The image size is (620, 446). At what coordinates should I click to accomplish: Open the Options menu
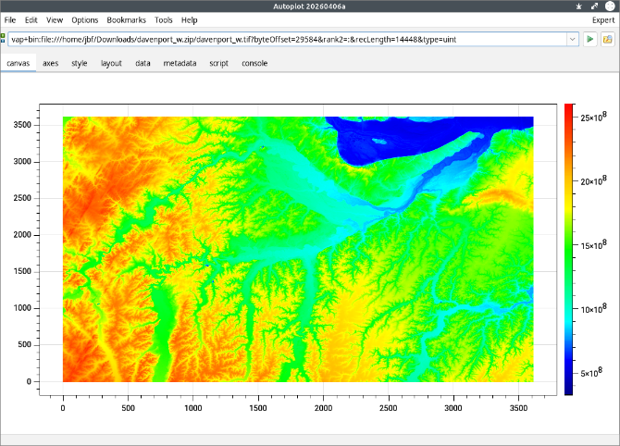pos(85,19)
